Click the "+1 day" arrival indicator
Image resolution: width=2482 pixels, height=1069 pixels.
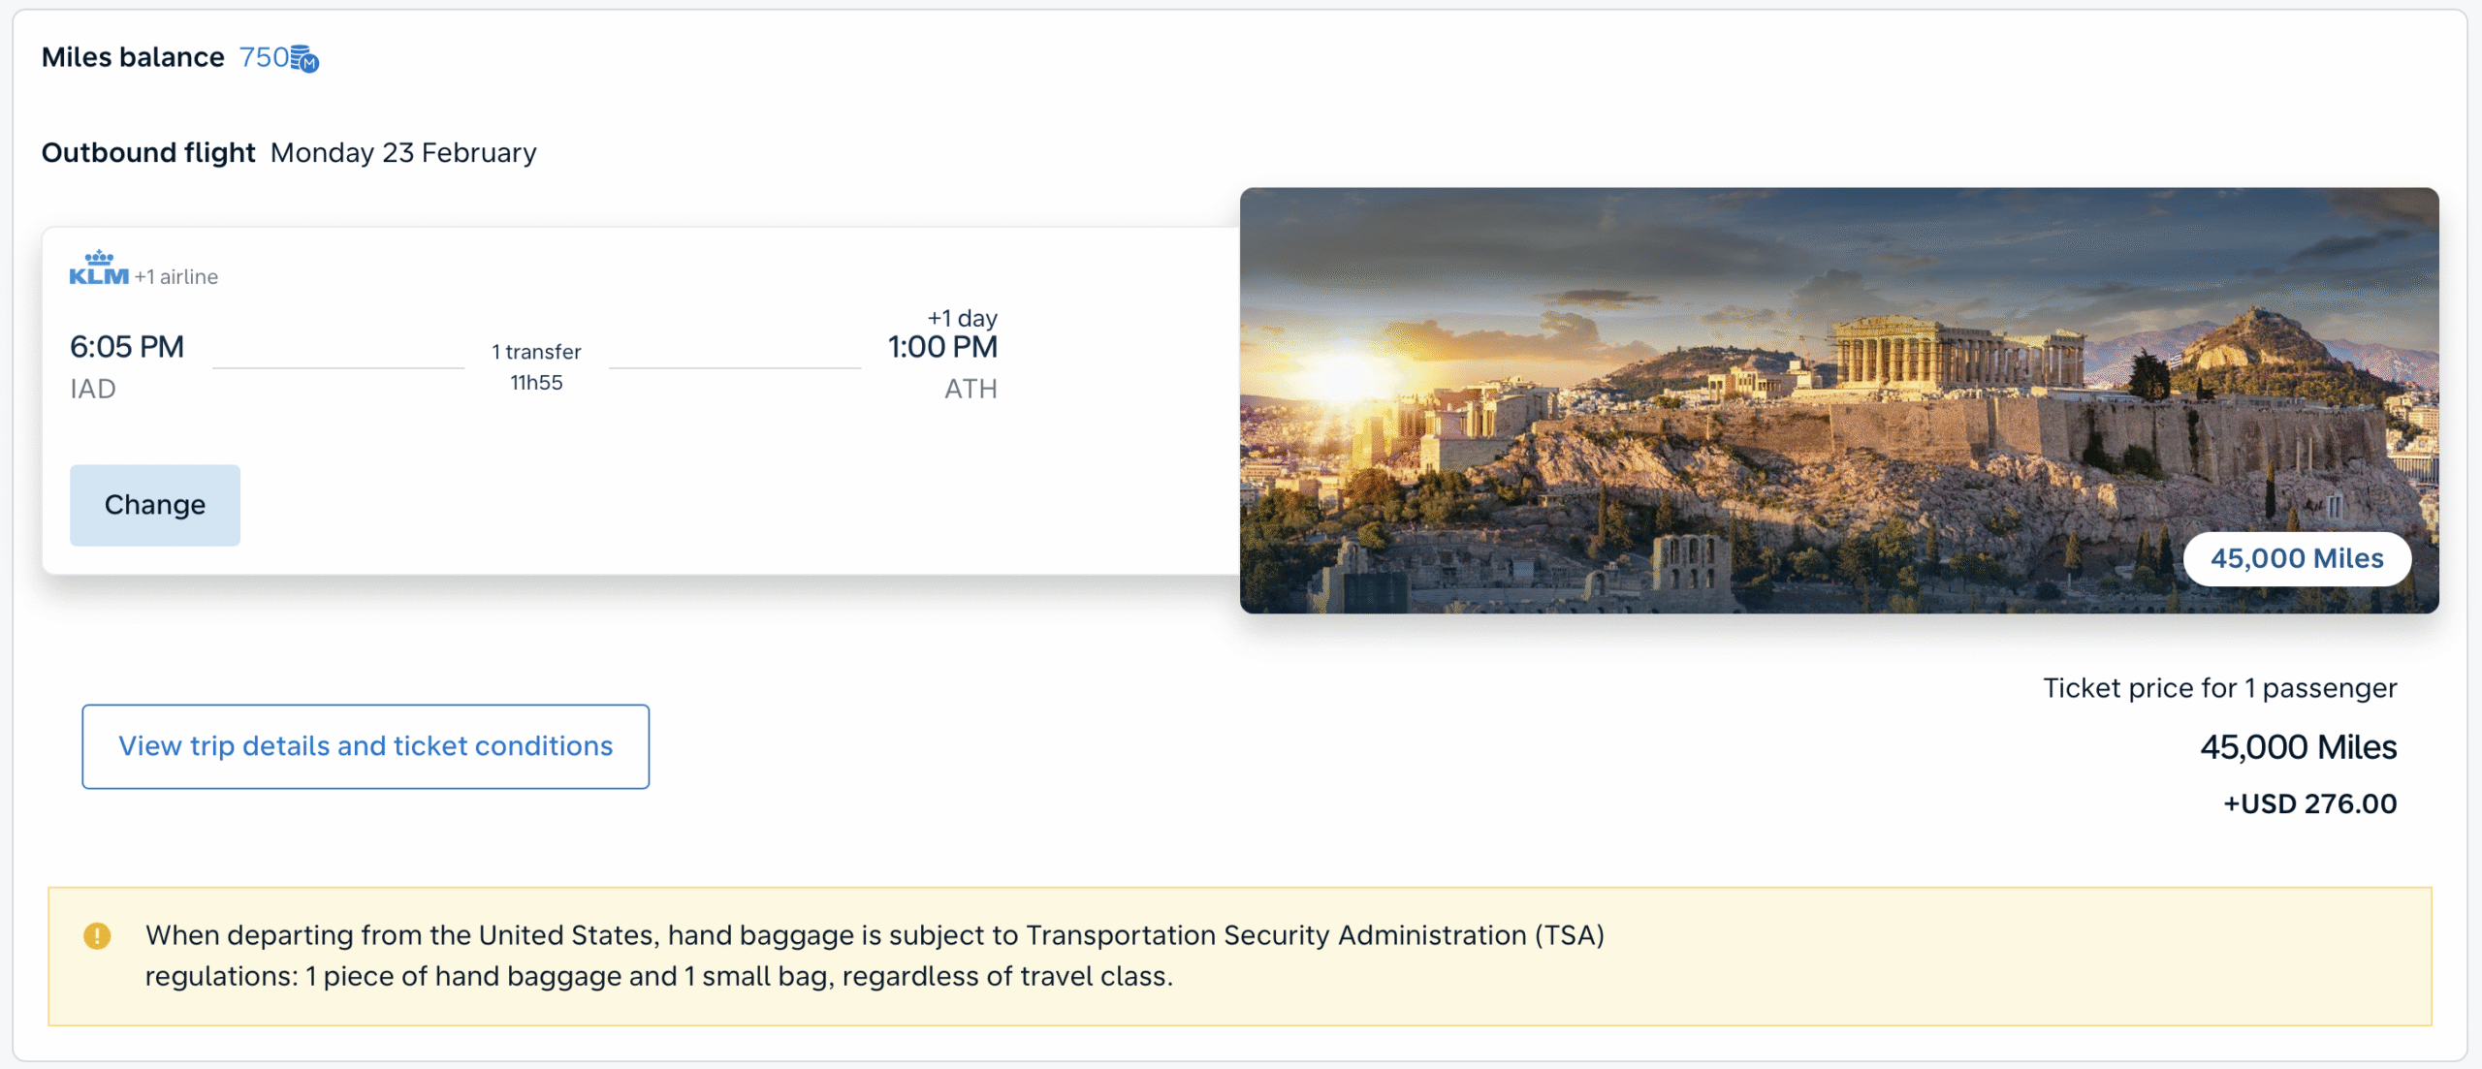point(962,318)
